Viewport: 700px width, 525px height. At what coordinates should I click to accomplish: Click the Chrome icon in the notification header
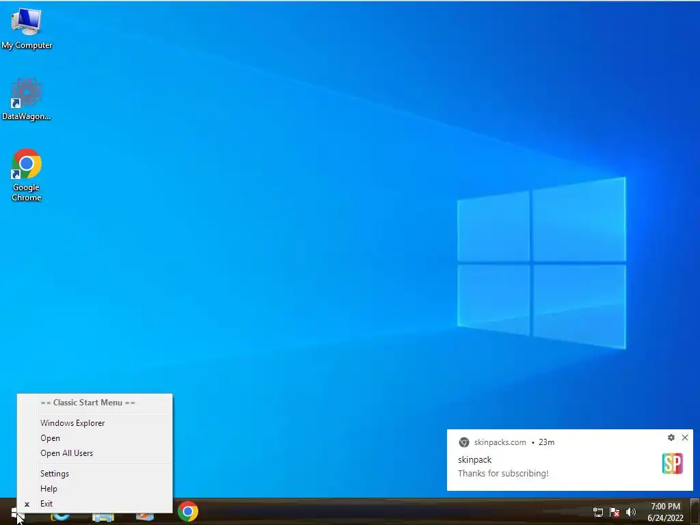[464, 442]
